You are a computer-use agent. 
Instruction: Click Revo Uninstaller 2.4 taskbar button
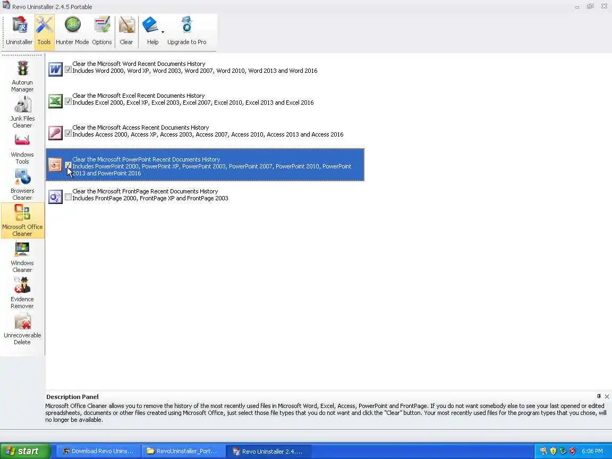tap(268, 451)
